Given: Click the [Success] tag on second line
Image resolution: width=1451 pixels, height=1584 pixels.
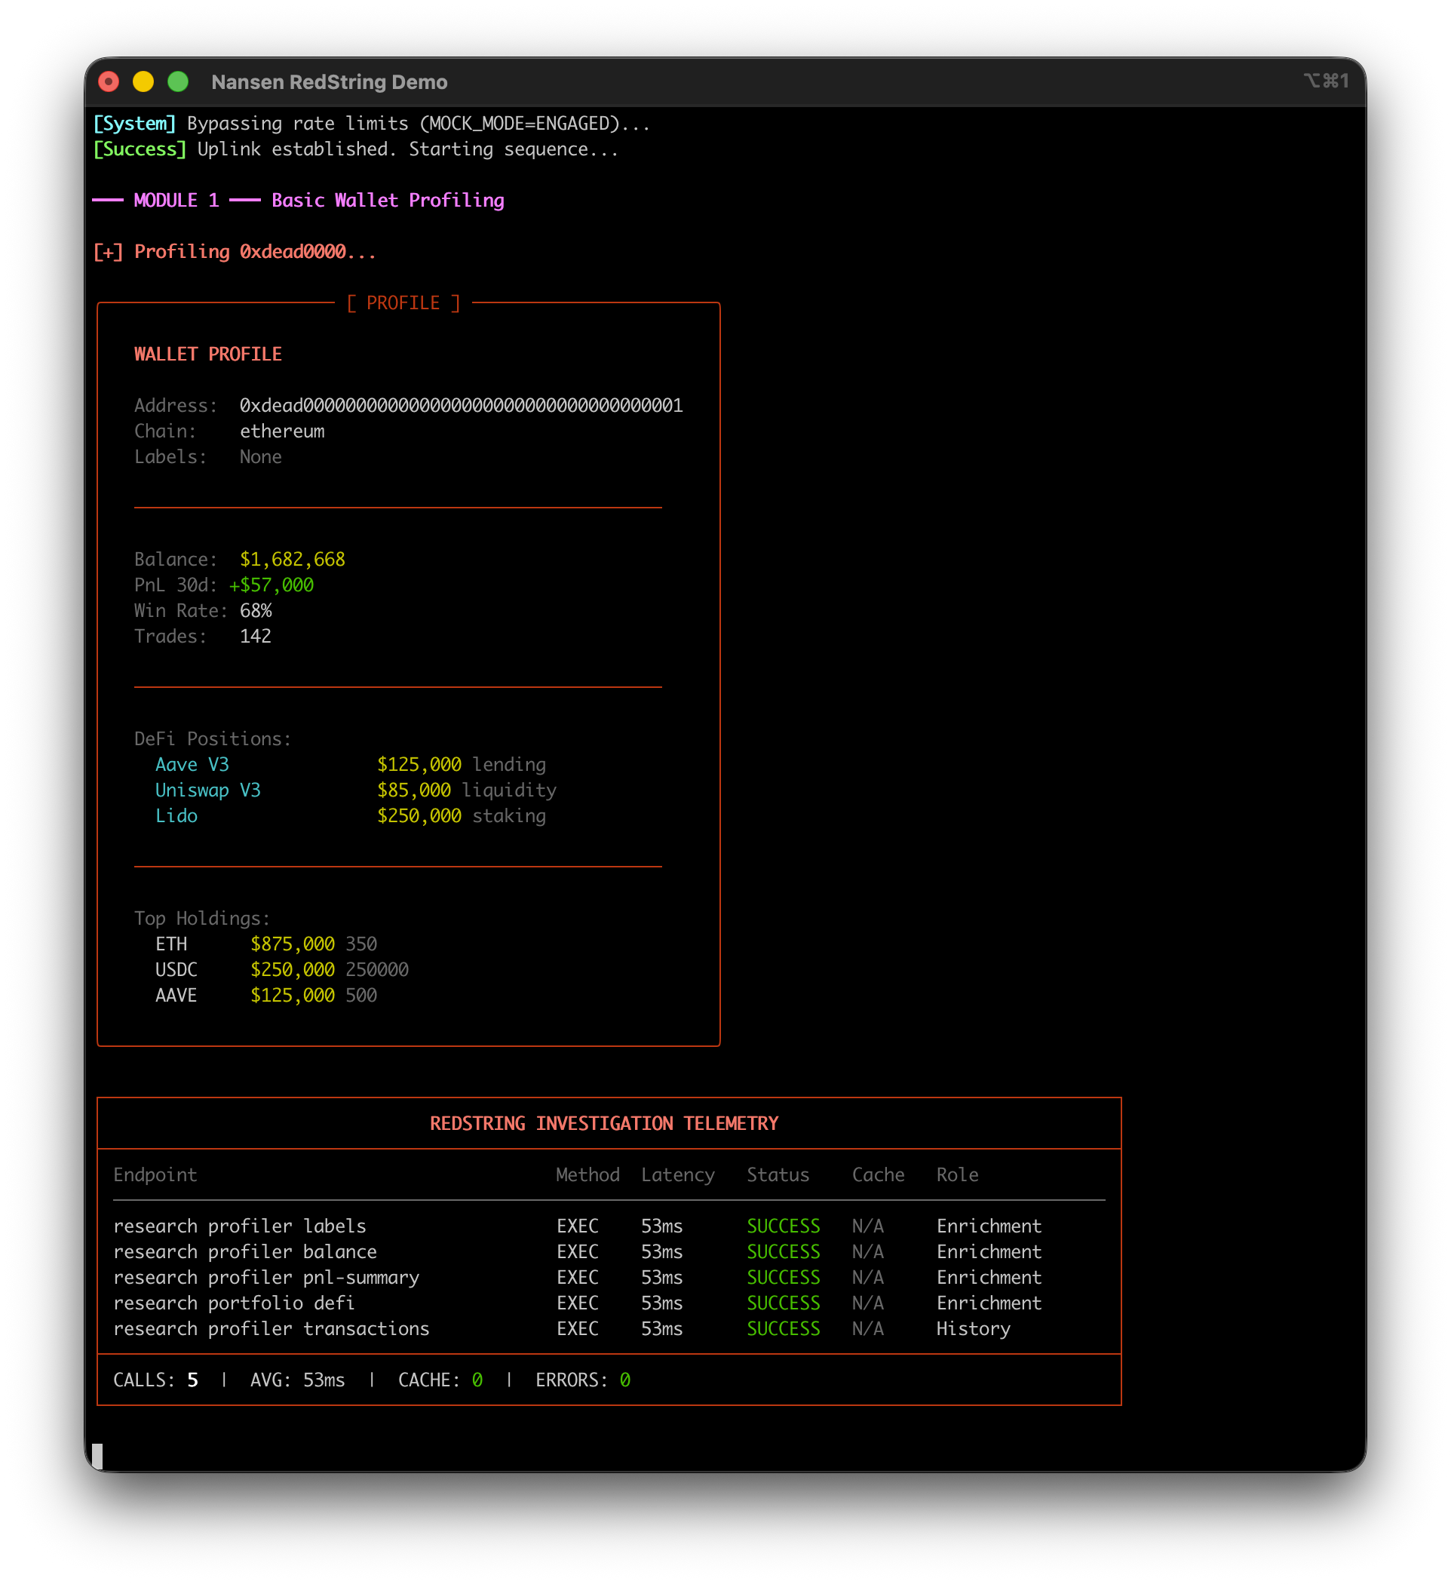Looking at the screenshot, I should coord(140,149).
